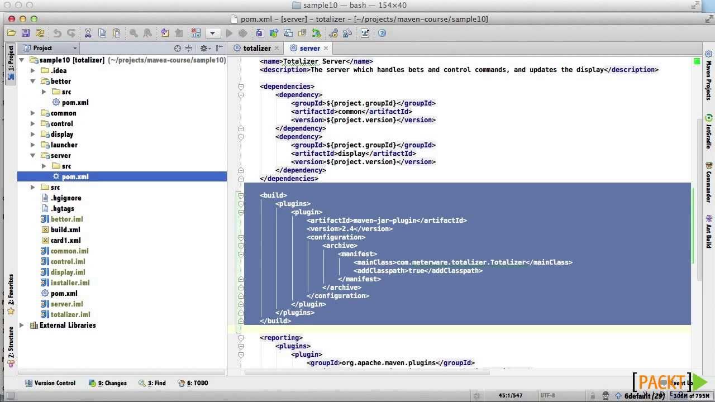Viewport: 715px width, 402px height.
Task: Collapse the bettor module folder
Action: click(33, 82)
